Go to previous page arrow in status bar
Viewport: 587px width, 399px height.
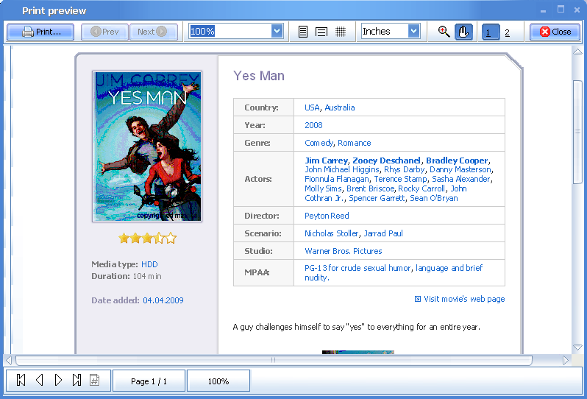39,381
